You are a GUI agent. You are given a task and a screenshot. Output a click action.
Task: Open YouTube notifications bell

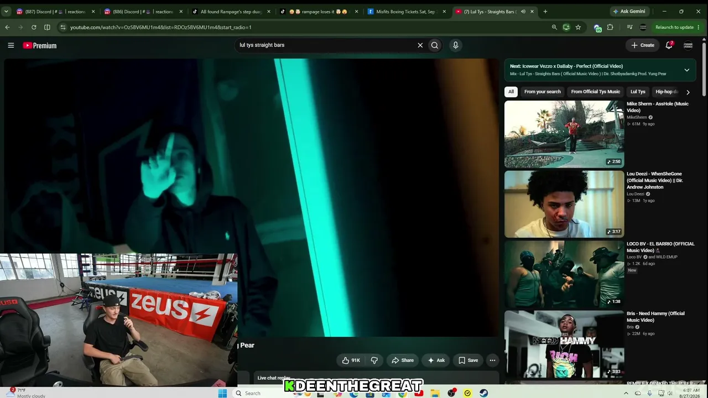pos(669,45)
